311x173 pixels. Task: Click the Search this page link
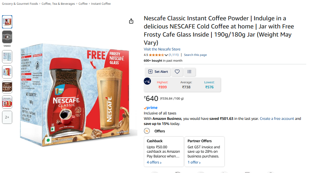[x=195, y=55]
